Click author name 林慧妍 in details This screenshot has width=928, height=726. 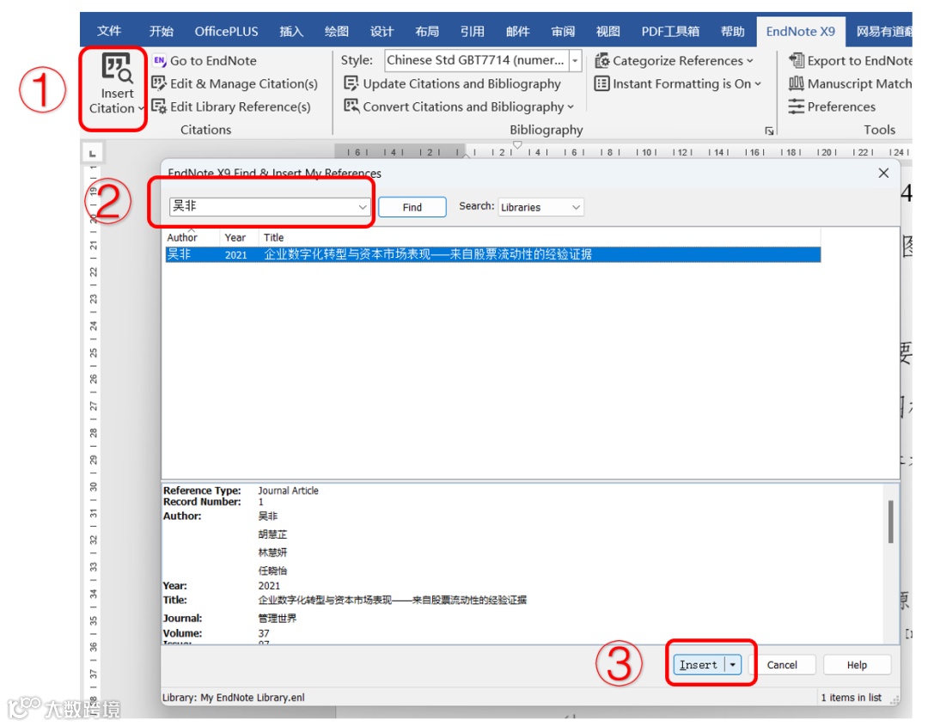[272, 552]
